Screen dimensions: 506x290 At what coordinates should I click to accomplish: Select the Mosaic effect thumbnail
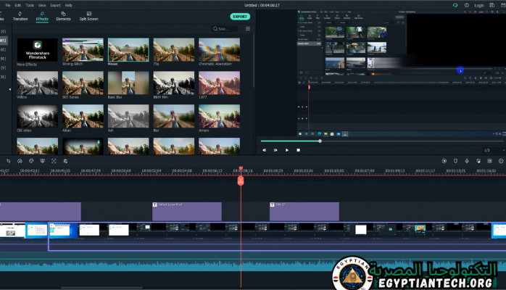click(x=128, y=50)
